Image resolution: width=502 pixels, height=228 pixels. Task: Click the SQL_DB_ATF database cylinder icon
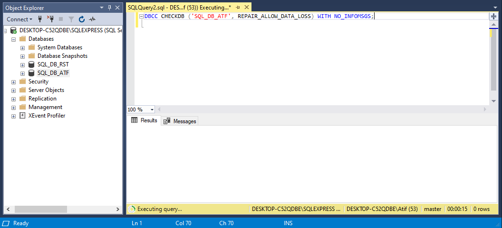click(31, 73)
